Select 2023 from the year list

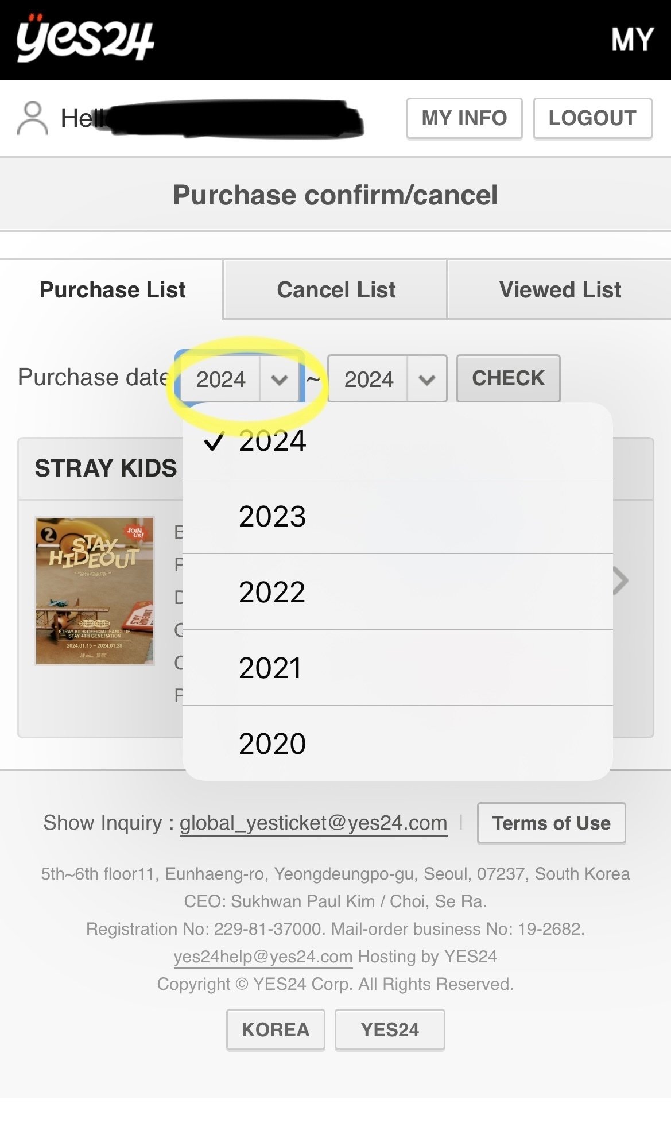(x=272, y=516)
